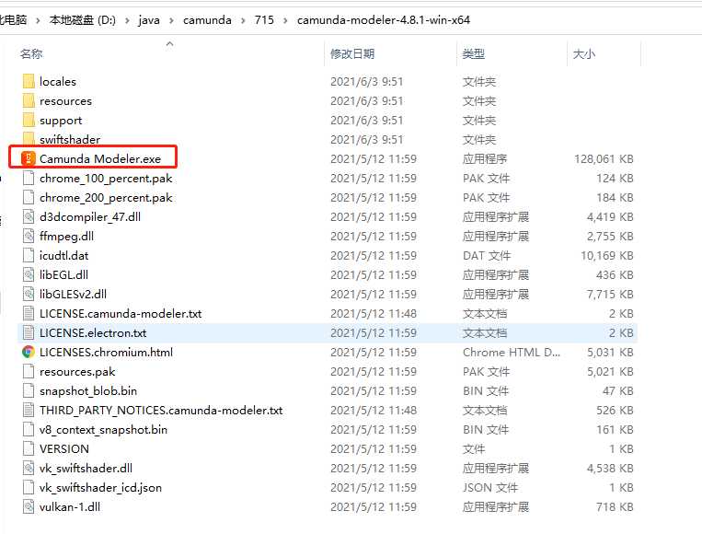The image size is (702, 534).
Task: Click the libEGL.dll file icon
Action: coord(29,274)
